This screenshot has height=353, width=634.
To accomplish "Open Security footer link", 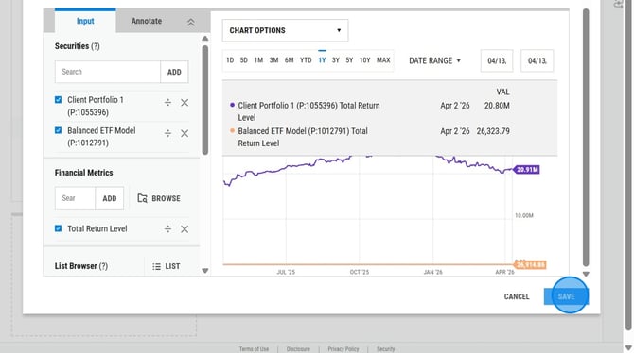I will click(385, 349).
